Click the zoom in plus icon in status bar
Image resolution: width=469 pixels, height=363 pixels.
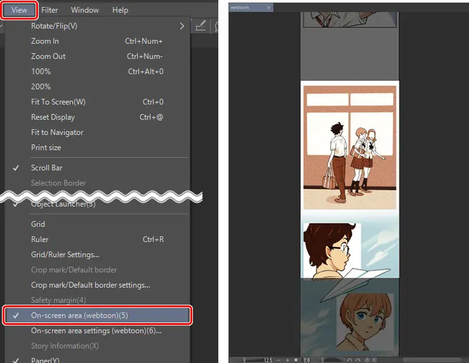[x=289, y=359]
